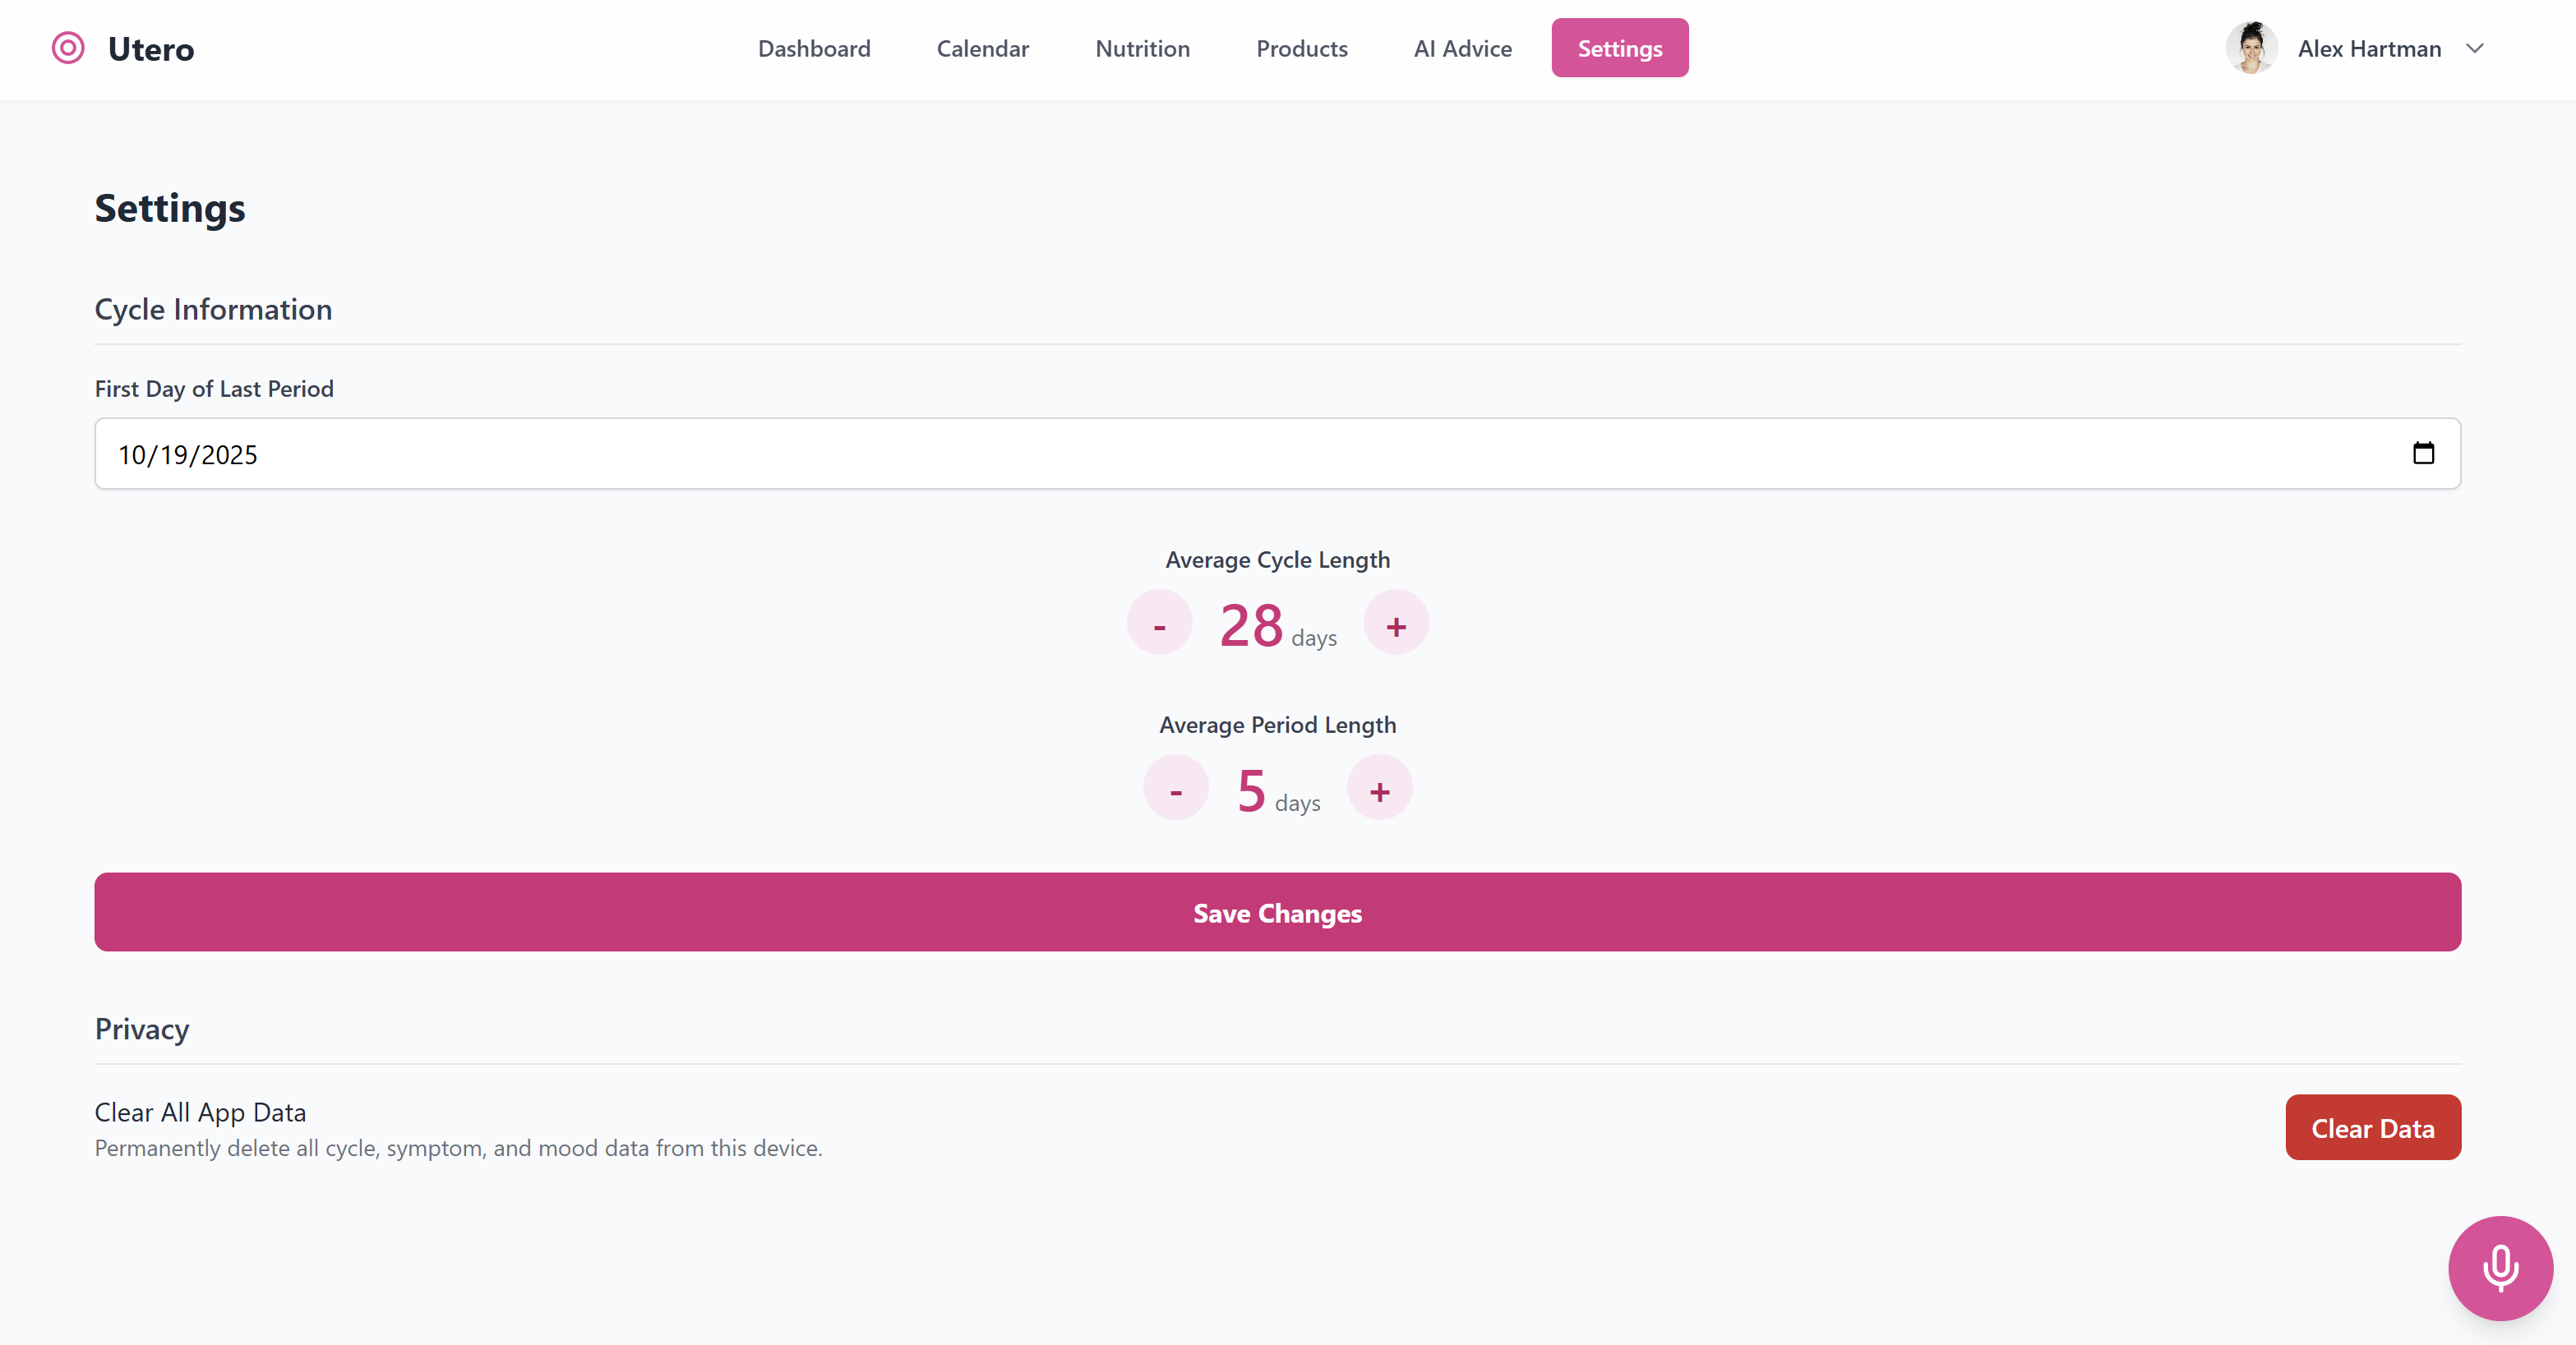The width and height of the screenshot is (2576, 1345).
Task: Click the Alex Hartman username label
Action: tap(2369, 48)
